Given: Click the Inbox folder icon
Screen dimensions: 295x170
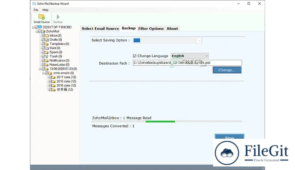Looking at the screenshot, I should 47,35.
